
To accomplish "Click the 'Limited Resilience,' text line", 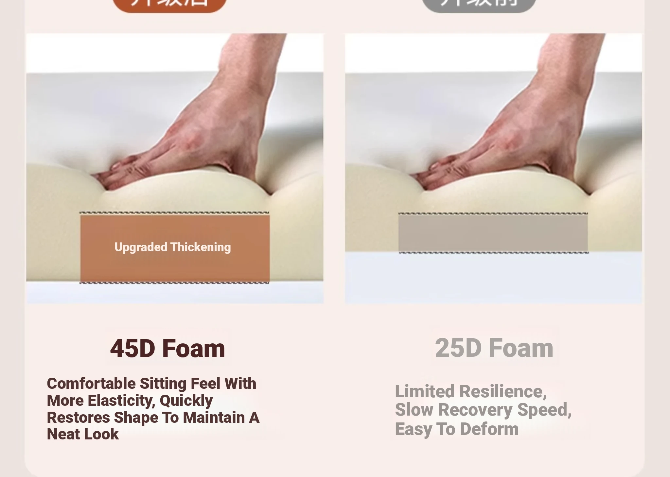I will [471, 391].
